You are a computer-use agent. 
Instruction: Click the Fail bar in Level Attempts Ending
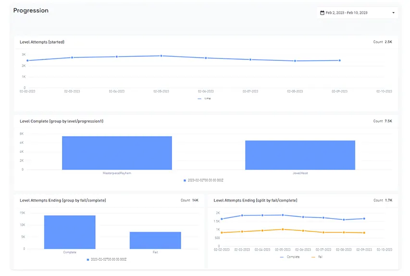coord(155,240)
